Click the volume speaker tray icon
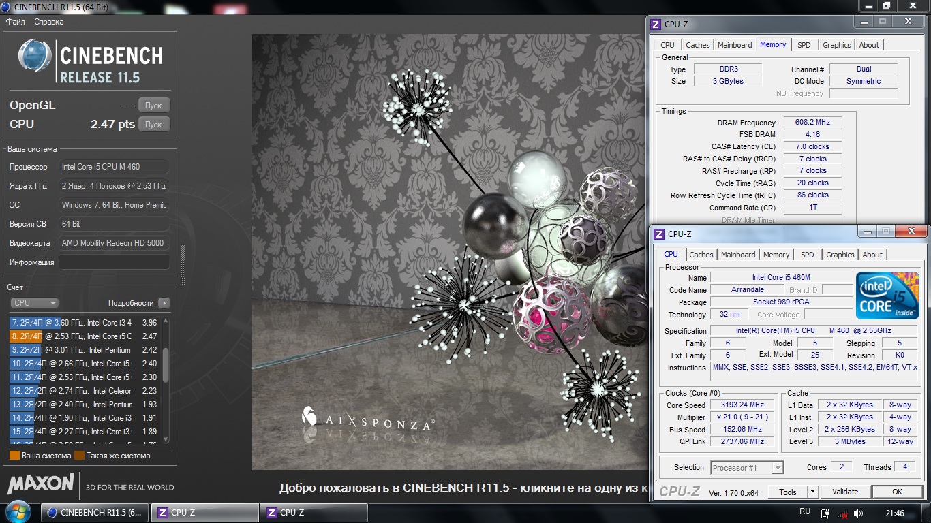 pos(859,513)
